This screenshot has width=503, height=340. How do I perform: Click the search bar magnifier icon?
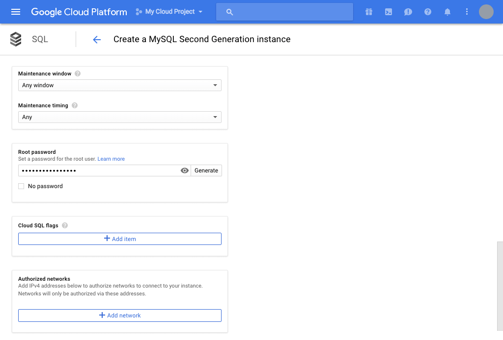(x=229, y=12)
